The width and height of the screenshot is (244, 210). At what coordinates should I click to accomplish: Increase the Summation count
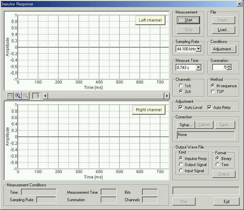coord(229,66)
